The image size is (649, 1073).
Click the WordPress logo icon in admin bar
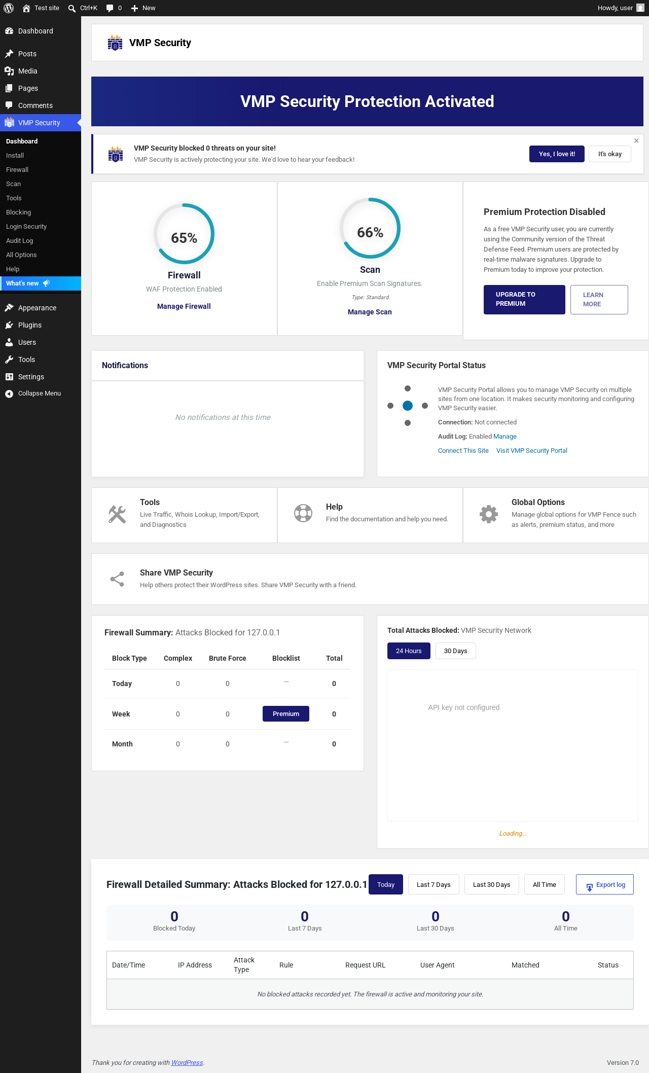pos(9,8)
